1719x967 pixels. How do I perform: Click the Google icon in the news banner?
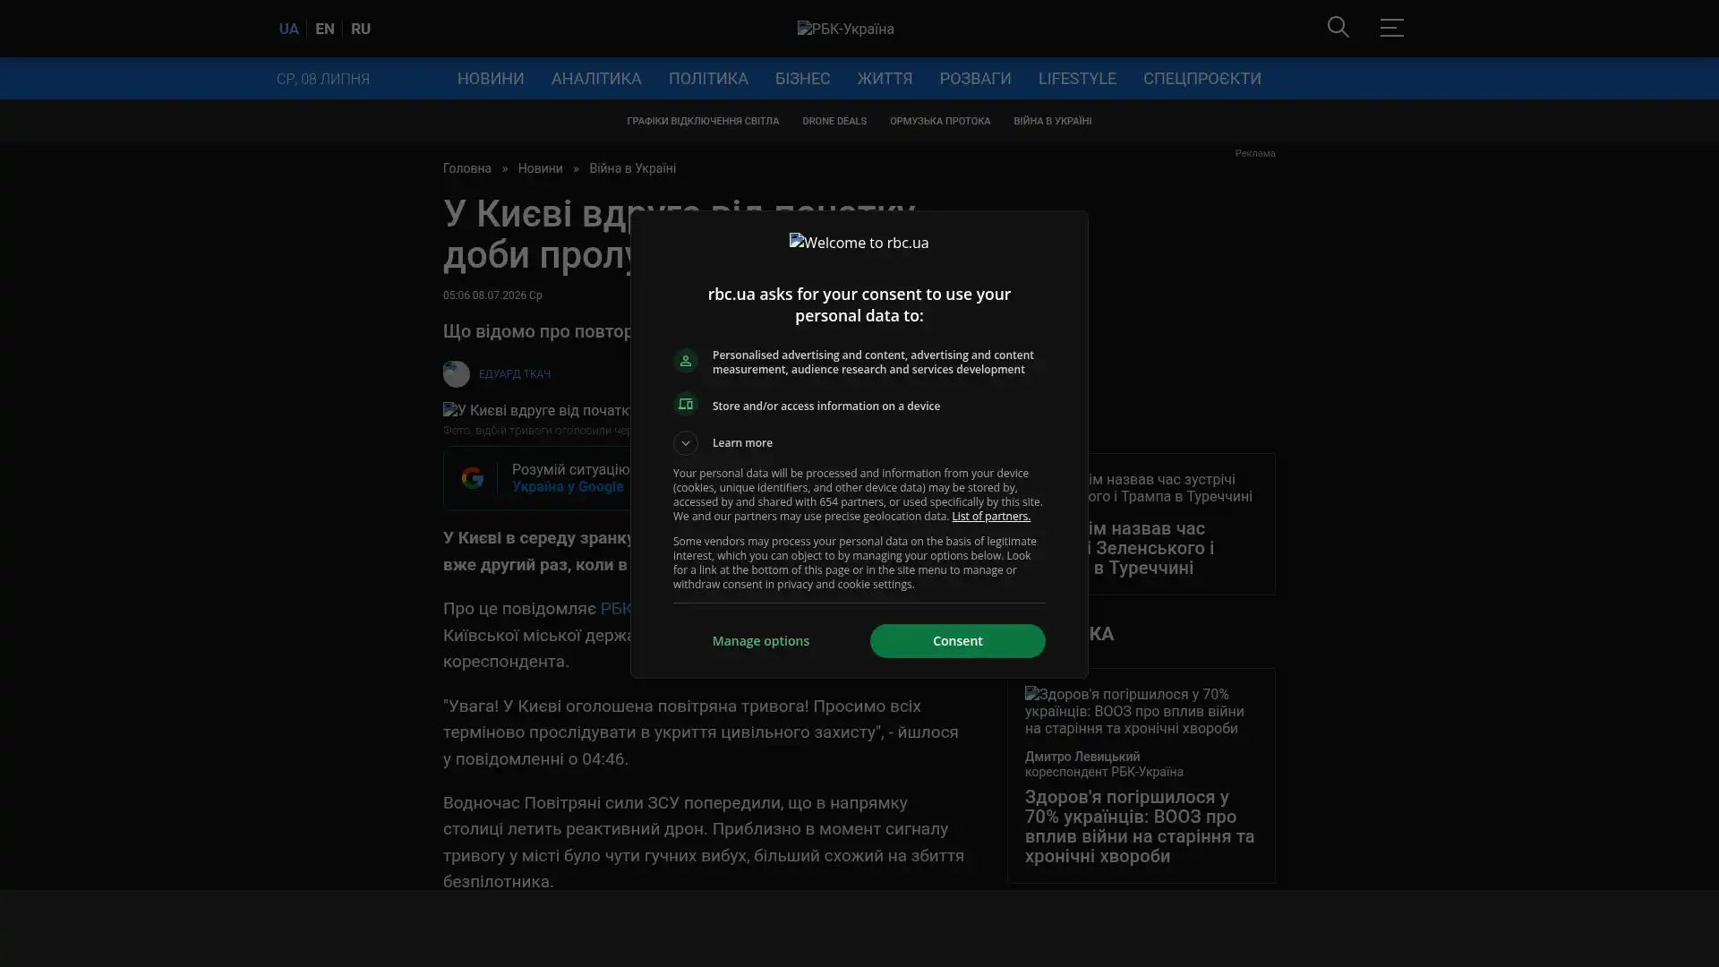pyautogui.click(x=472, y=478)
